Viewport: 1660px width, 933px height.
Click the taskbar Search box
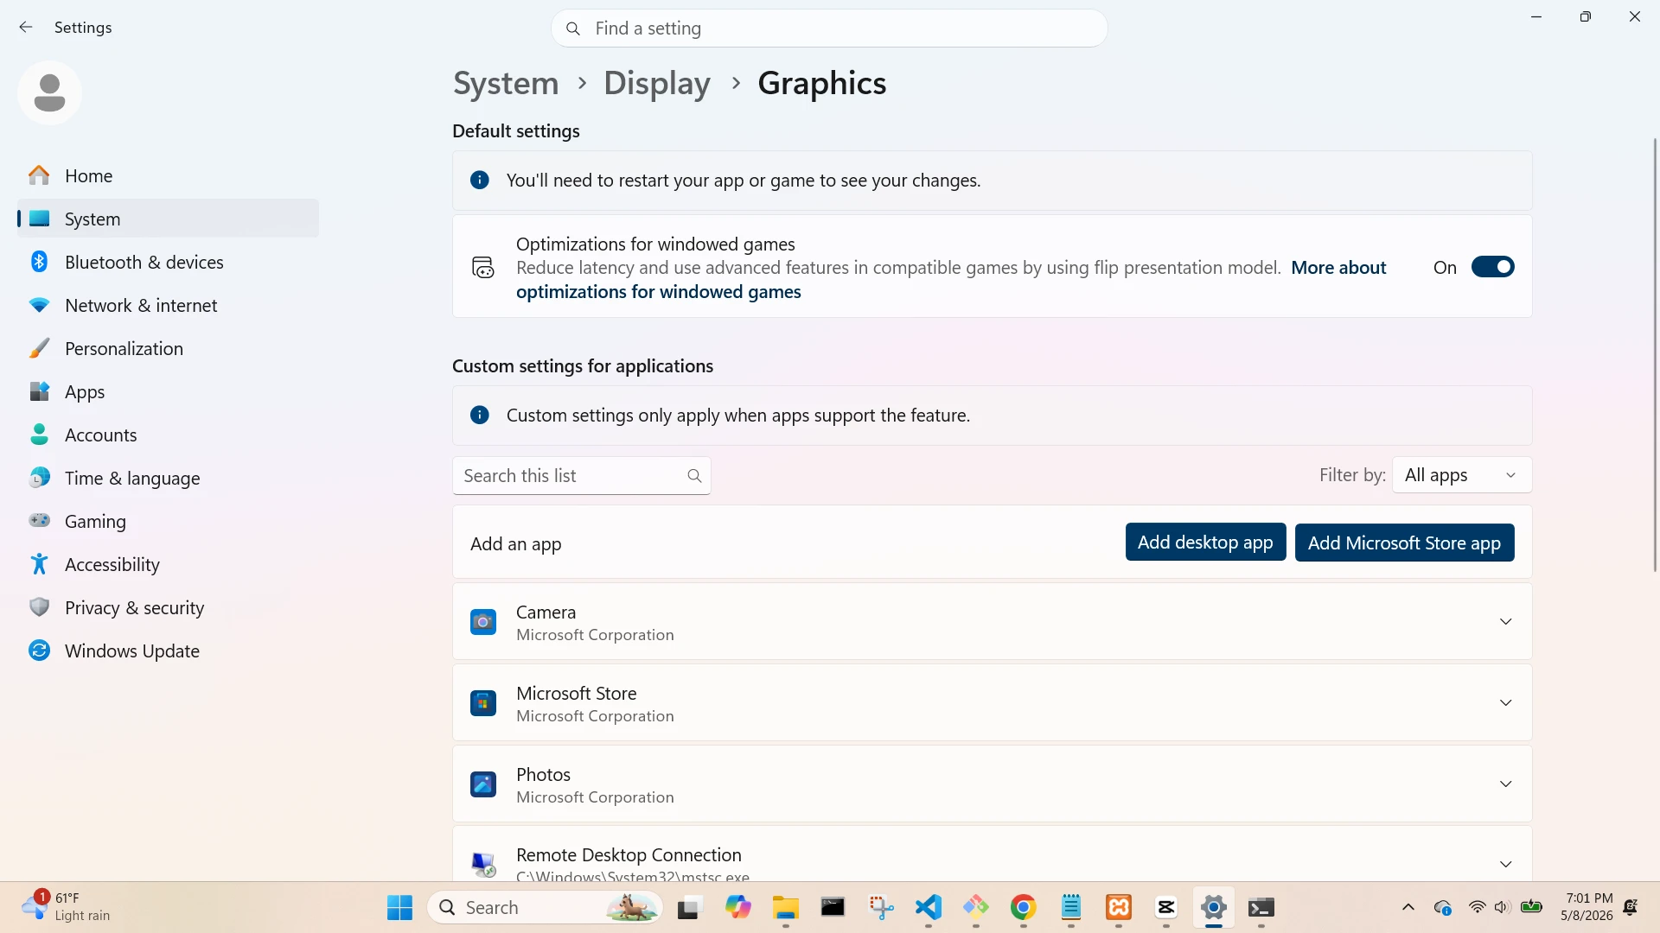pos(545,907)
